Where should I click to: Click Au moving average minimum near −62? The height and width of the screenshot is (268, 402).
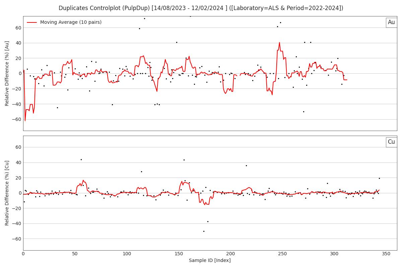[x=25, y=121]
